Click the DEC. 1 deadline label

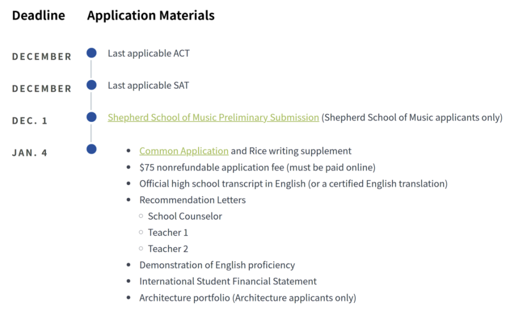point(30,121)
